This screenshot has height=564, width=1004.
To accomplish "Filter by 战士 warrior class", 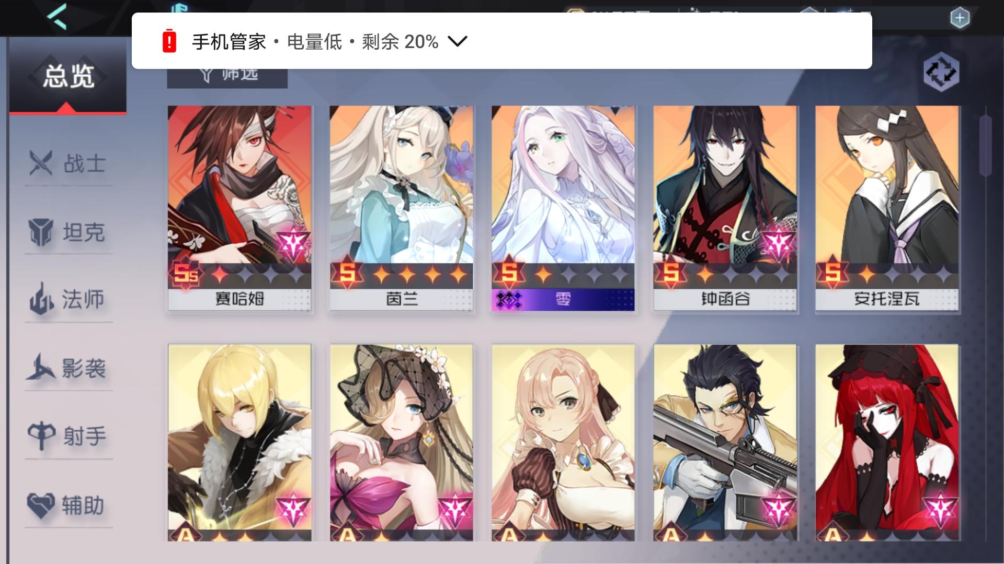I will (x=68, y=164).
